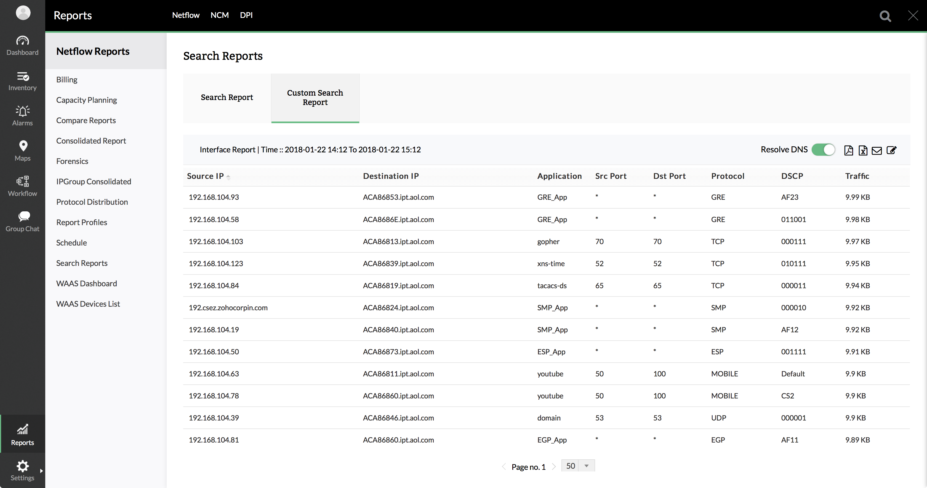Select the DPI top menu item
The width and height of the screenshot is (927, 488).
pyautogui.click(x=246, y=15)
